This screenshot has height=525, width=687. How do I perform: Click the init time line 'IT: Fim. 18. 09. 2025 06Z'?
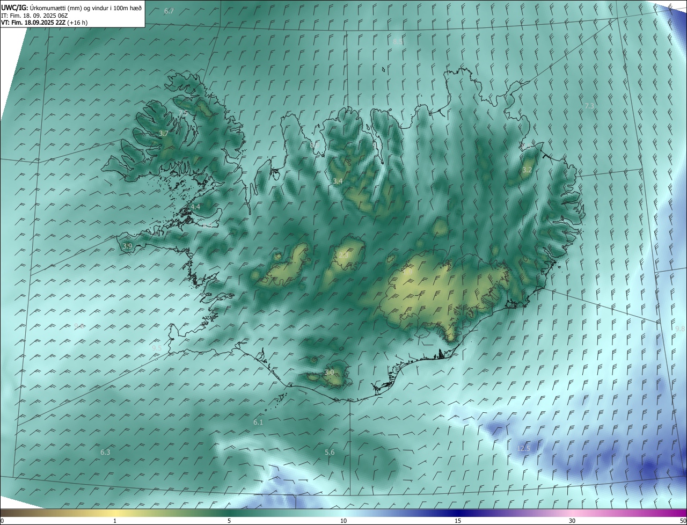click(x=34, y=16)
